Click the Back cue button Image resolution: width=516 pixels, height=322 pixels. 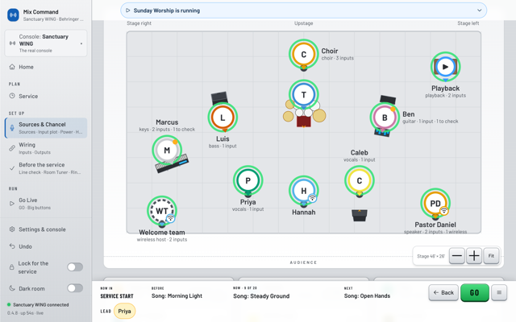point(443,292)
